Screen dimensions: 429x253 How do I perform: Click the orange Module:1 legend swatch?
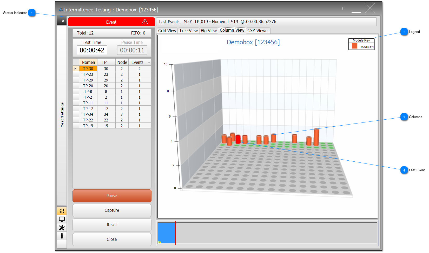[354, 46]
